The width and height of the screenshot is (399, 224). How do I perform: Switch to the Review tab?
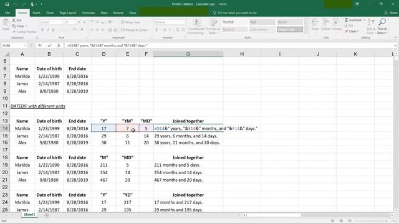pyautogui.click(x=118, y=12)
